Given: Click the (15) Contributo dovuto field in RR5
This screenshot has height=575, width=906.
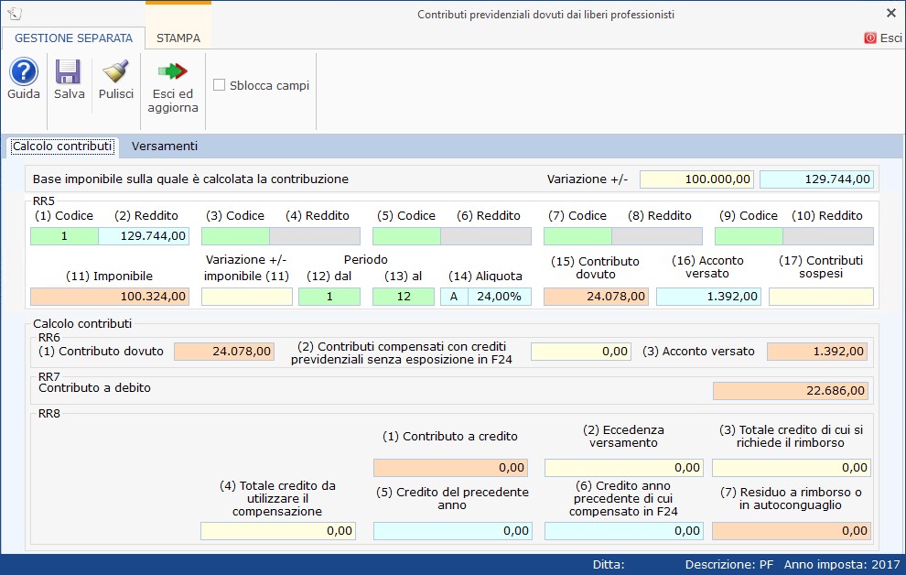Looking at the screenshot, I should click(596, 297).
